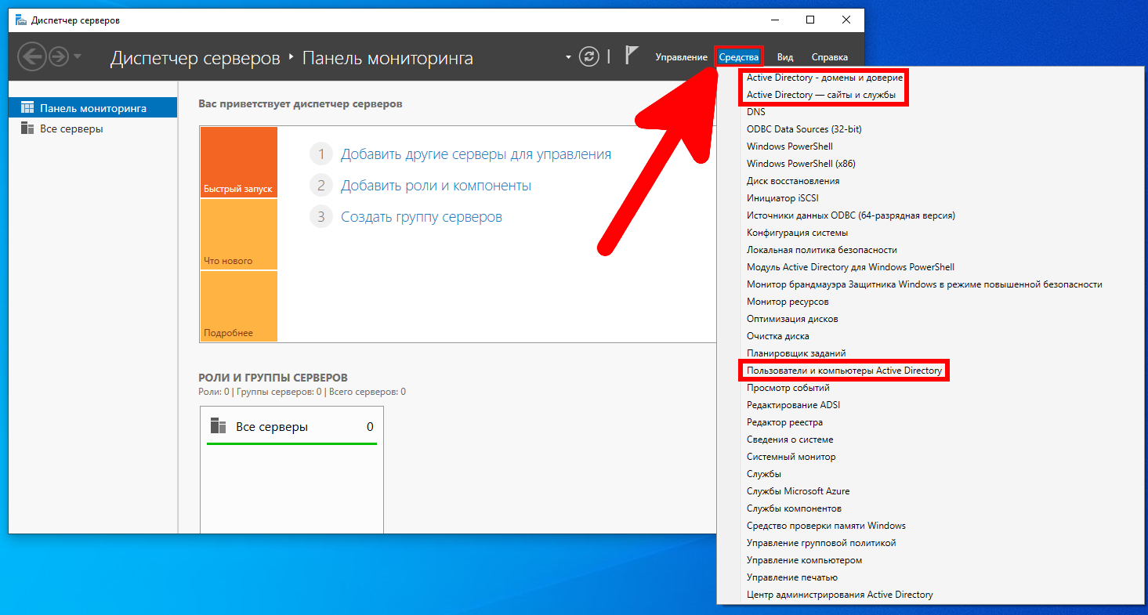Click Server Manager title bar app icon
This screenshot has height=615, width=1148.
click(20, 20)
